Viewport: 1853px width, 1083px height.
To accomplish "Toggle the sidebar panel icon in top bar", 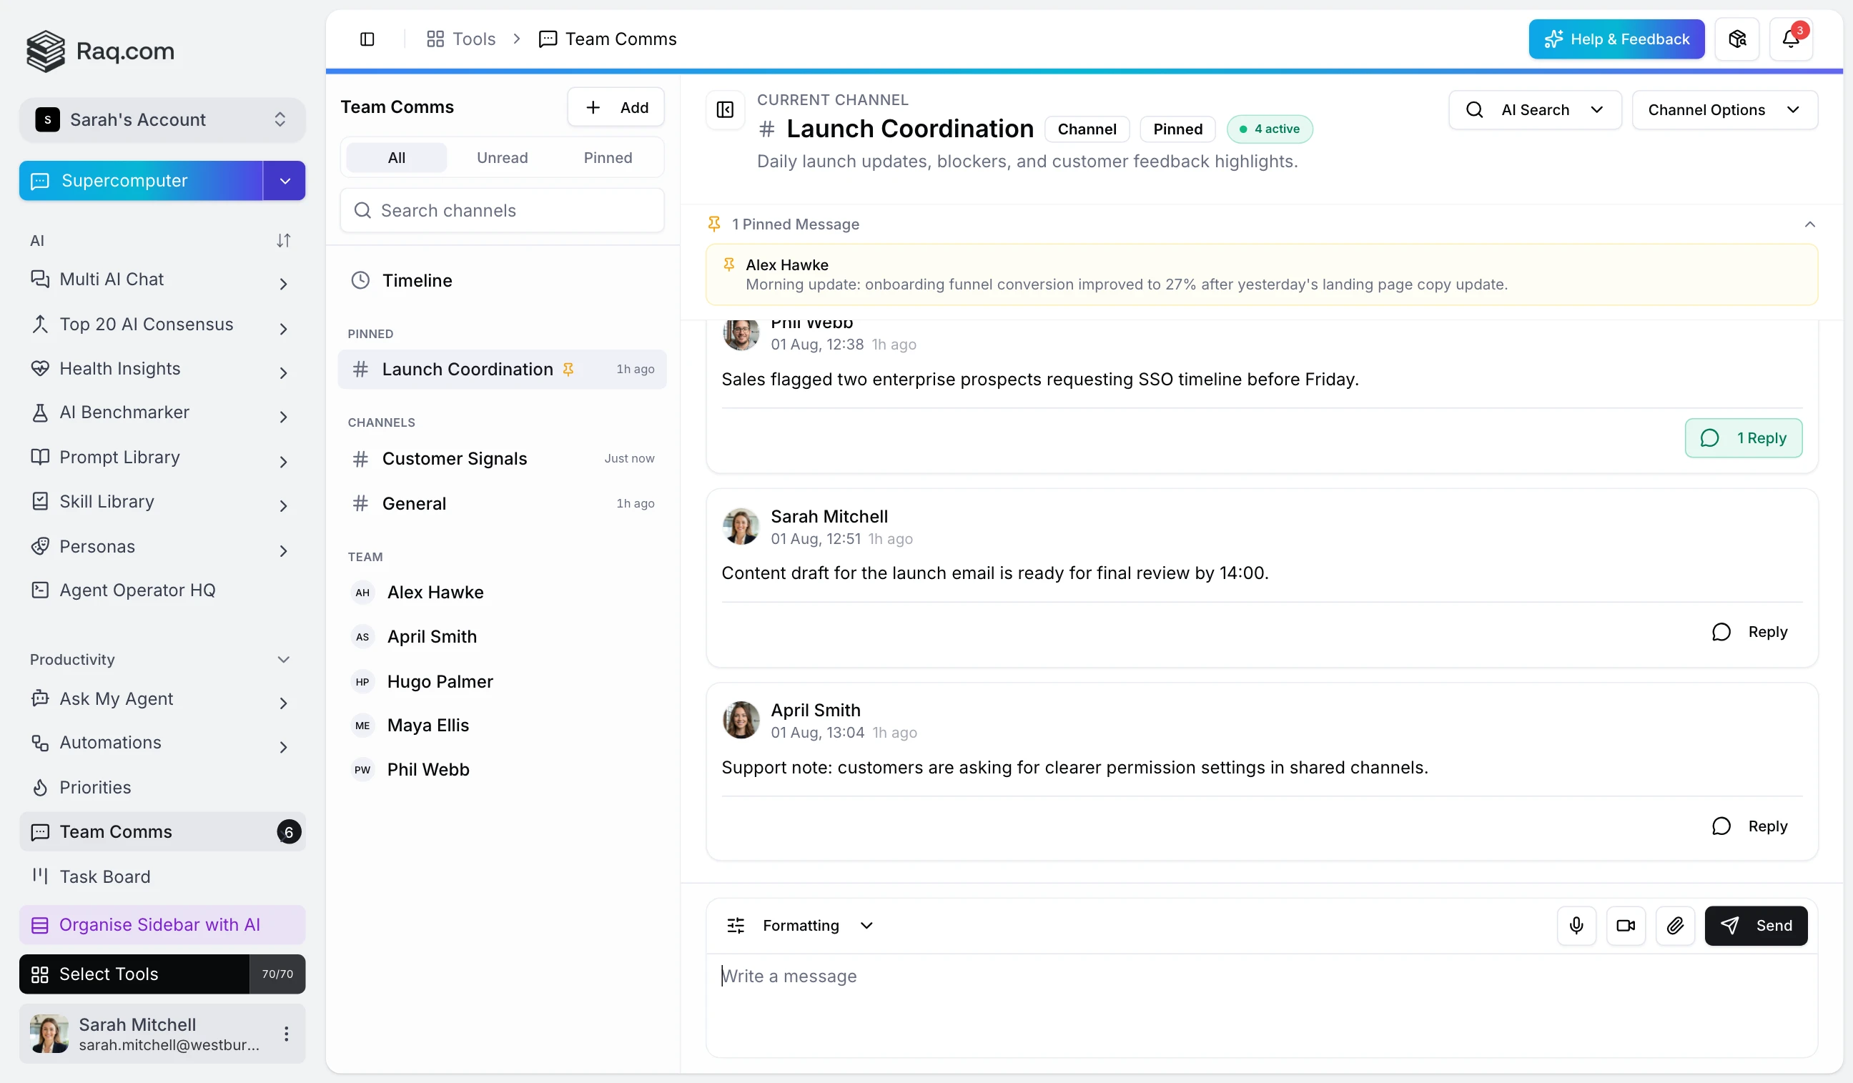I will [367, 39].
